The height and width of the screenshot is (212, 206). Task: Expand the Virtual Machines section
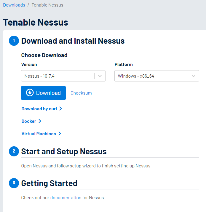(x=39, y=134)
